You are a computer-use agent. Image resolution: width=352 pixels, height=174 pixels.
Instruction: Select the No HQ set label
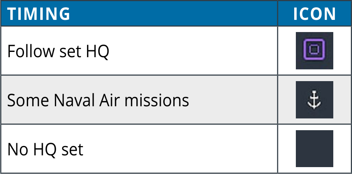click(x=45, y=149)
